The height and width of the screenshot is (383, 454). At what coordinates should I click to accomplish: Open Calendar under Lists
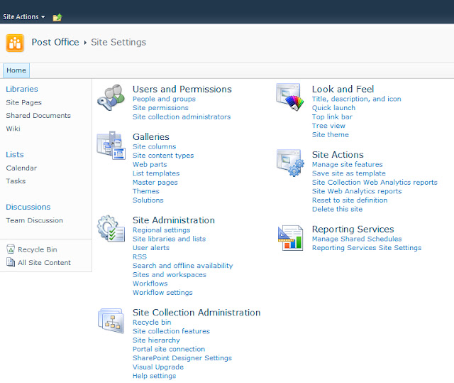tap(21, 168)
